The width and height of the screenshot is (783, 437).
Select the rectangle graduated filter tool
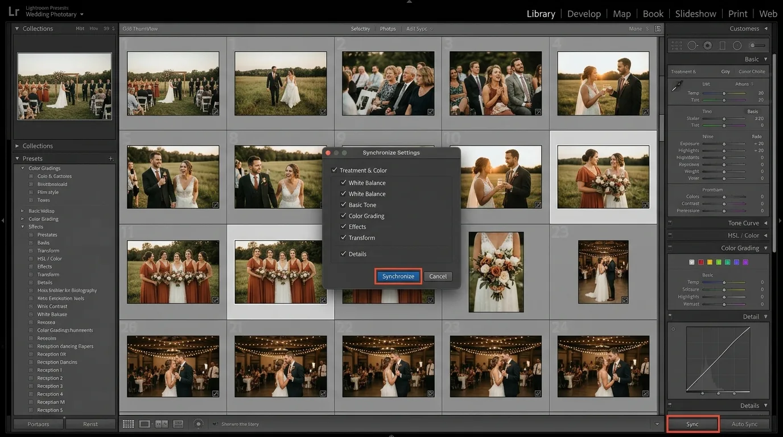pos(722,46)
